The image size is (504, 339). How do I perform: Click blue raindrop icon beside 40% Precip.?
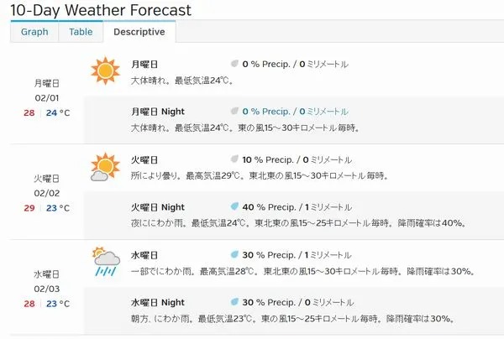(234, 206)
